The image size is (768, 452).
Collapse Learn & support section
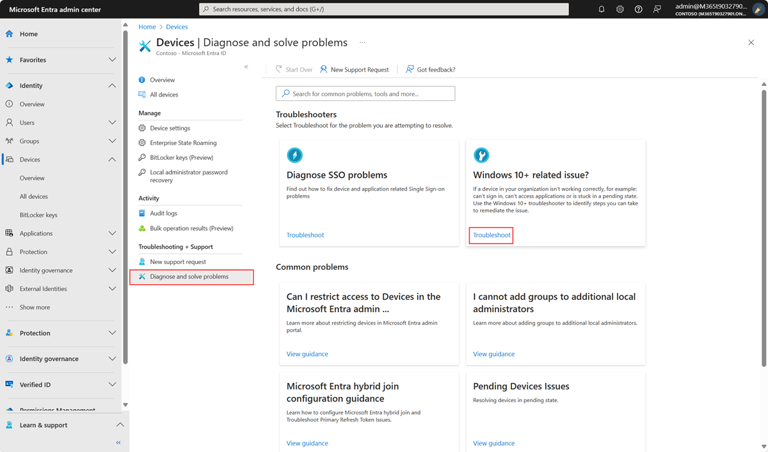(120, 425)
